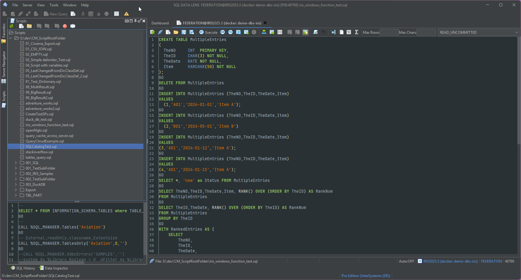Screen dimensions: 521x280
Task: Open the View menu
Action: [x=41, y=5]
